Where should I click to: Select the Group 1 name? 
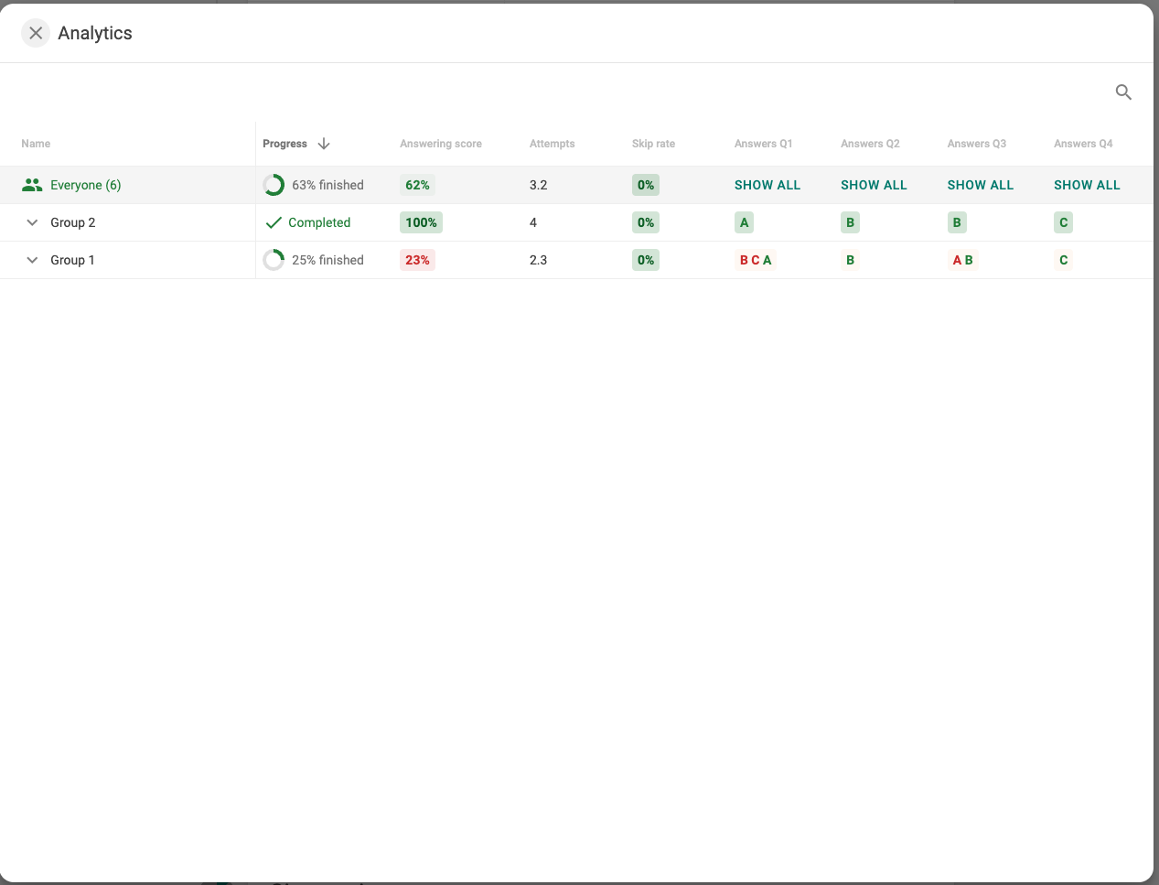click(x=72, y=260)
